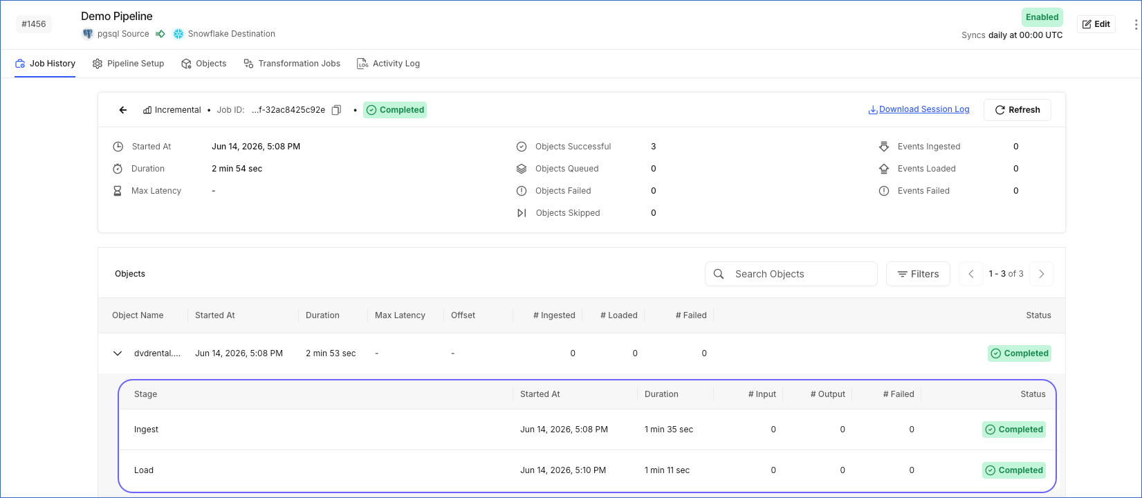Open the Job History tab

(45, 64)
